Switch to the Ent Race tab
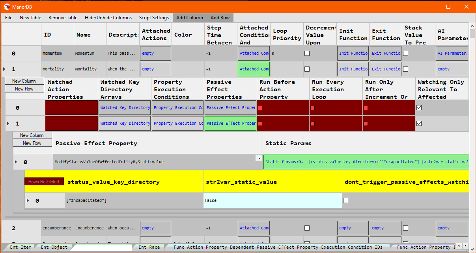The width and height of the screenshot is (476, 253). (149, 247)
